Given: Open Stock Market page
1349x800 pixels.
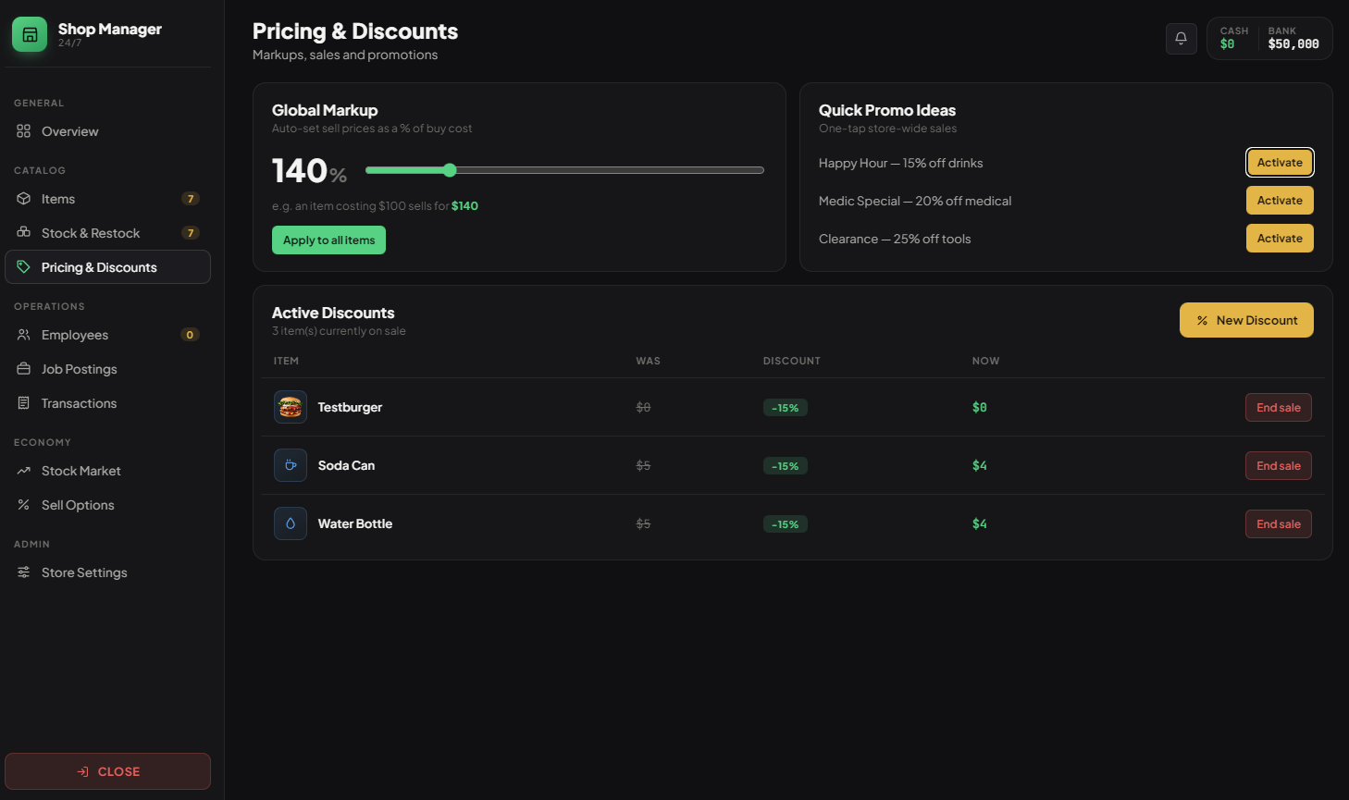Looking at the screenshot, I should 107,471.
